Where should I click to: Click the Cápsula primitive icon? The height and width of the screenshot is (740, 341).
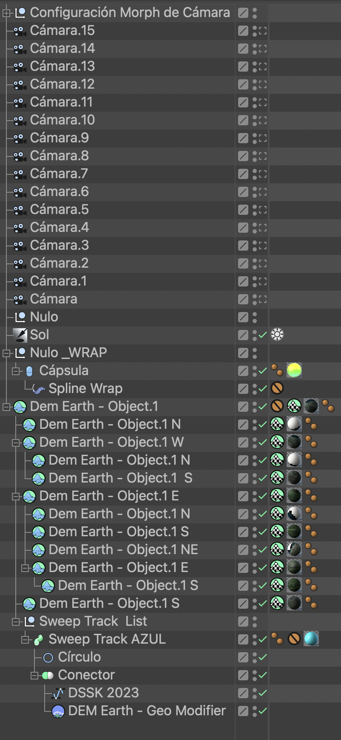(x=29, y=371)
